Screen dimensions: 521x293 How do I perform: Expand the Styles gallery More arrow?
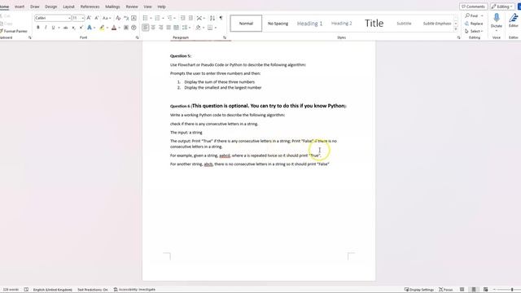(456, 30)
